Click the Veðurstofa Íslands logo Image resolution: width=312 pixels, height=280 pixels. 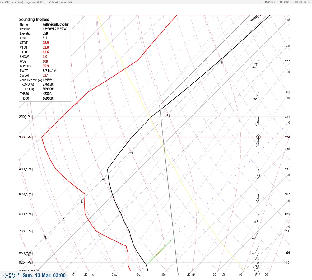(11, 276)
